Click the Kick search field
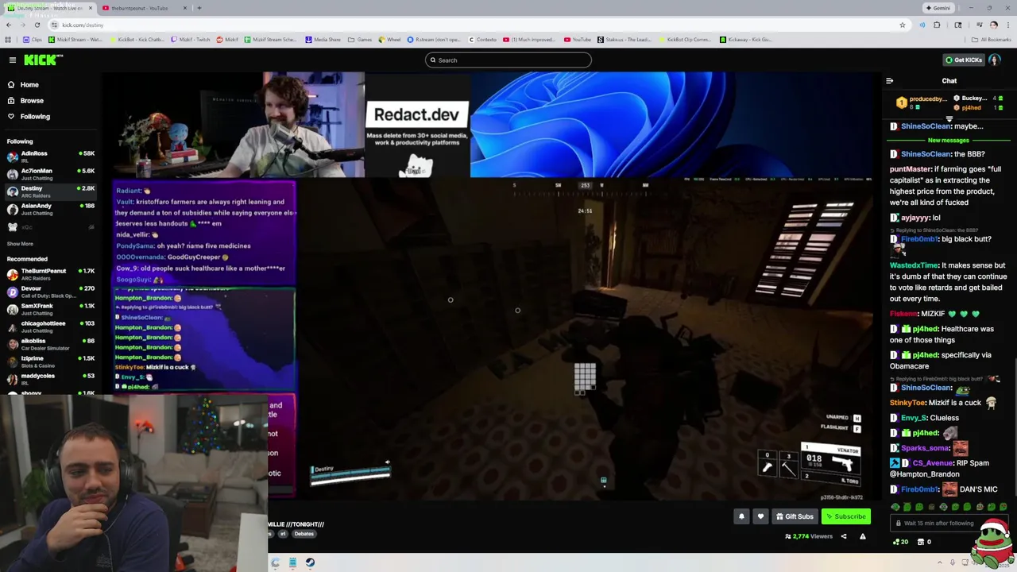This screenshot has width=1017, height=572. tap(508, 60)
